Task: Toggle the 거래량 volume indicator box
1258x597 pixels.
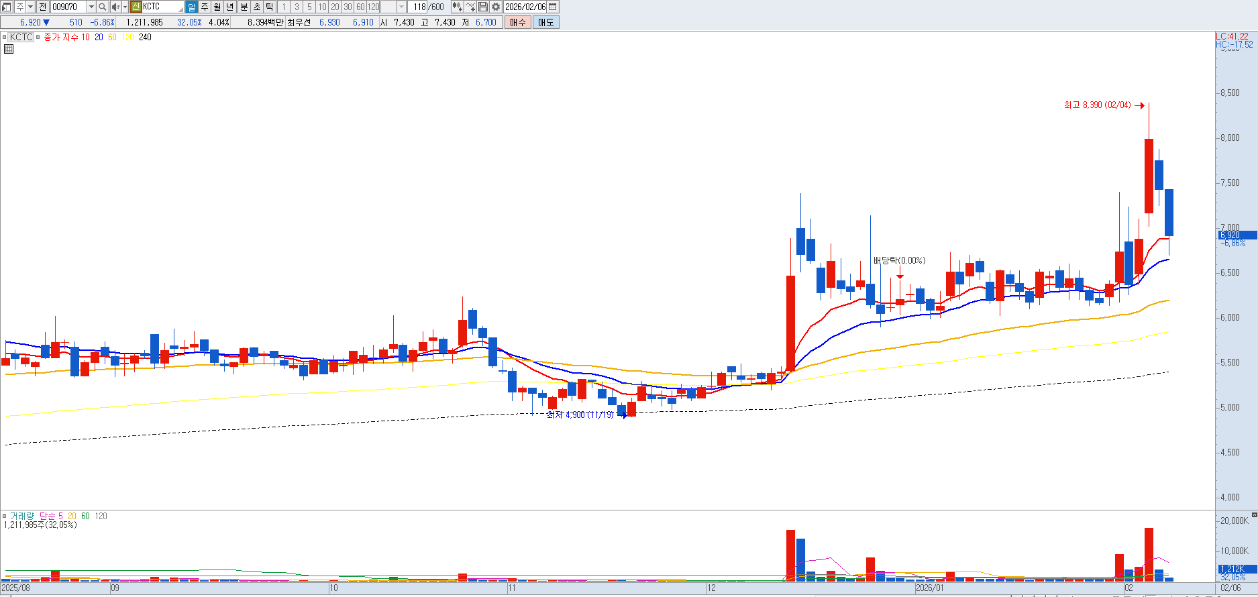Action: [x=5, y=517]
